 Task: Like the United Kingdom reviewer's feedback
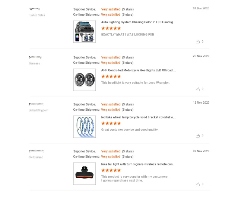click(198, 136)
